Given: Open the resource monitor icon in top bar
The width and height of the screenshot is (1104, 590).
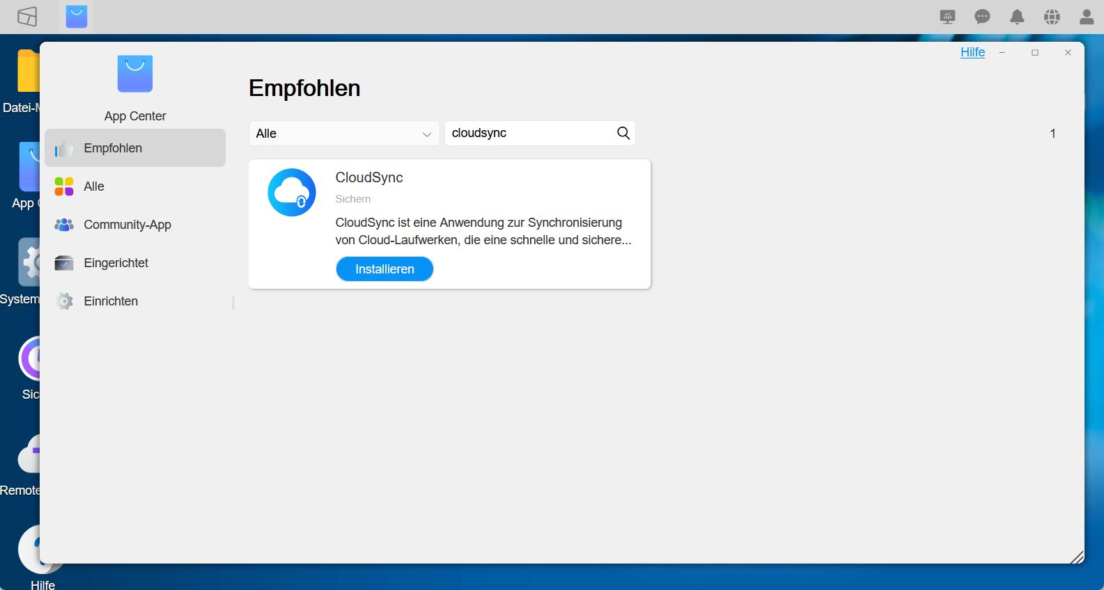Looking at the screenshot, I should pos(947,17).
